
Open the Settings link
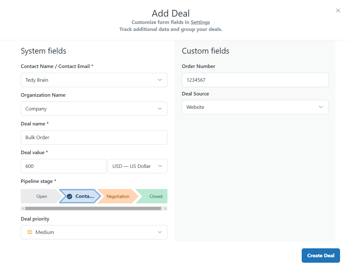(200, 22)
